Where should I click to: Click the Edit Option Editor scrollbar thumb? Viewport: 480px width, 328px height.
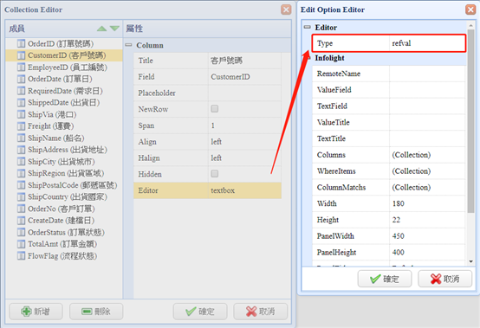pos(470,121)
